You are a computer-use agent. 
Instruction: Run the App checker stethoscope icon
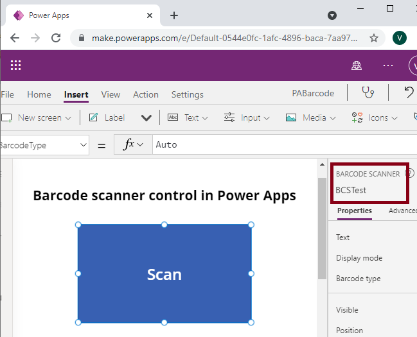(x=368, y=92)
